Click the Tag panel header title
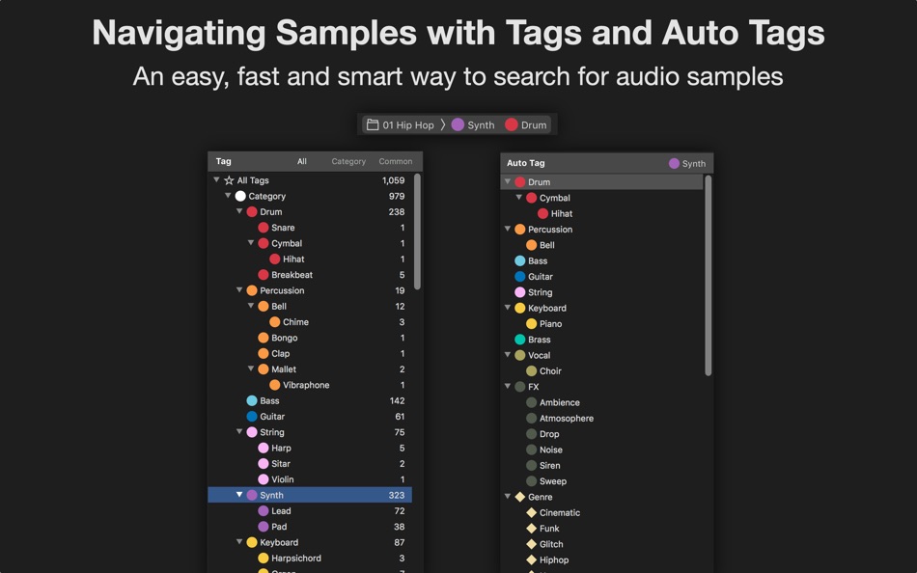Viewport: 917px width, 573px height. pos(223,161)
